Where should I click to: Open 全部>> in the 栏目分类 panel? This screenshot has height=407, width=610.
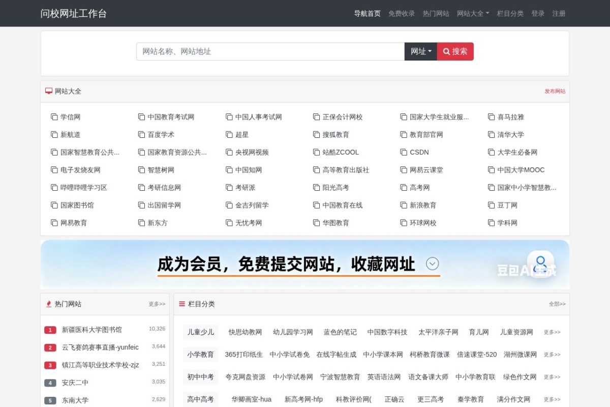[557, 304]
